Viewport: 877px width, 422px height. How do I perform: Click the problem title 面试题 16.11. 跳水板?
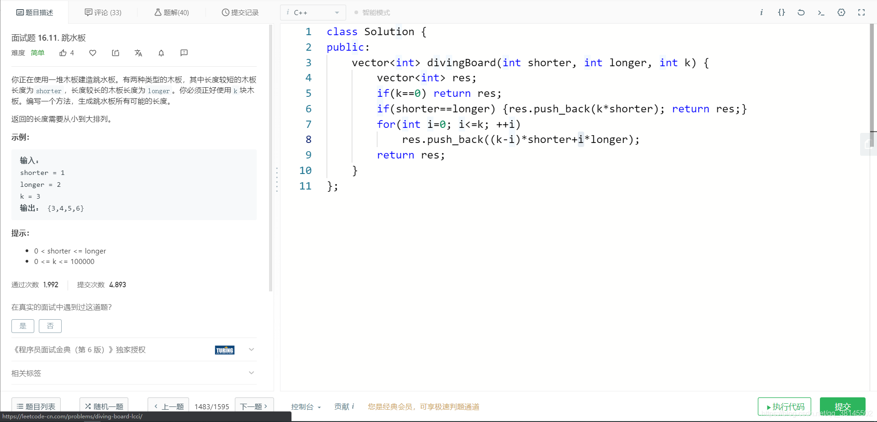(48, 38)
